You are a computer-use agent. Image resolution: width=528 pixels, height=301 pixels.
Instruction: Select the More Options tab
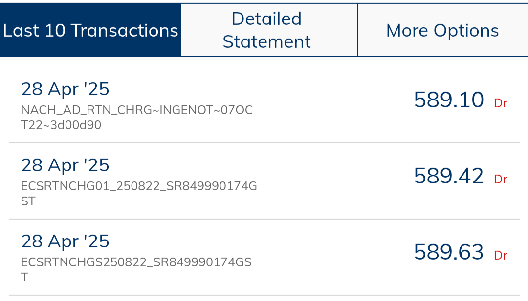pyautogui.click(x=442, y=30)
